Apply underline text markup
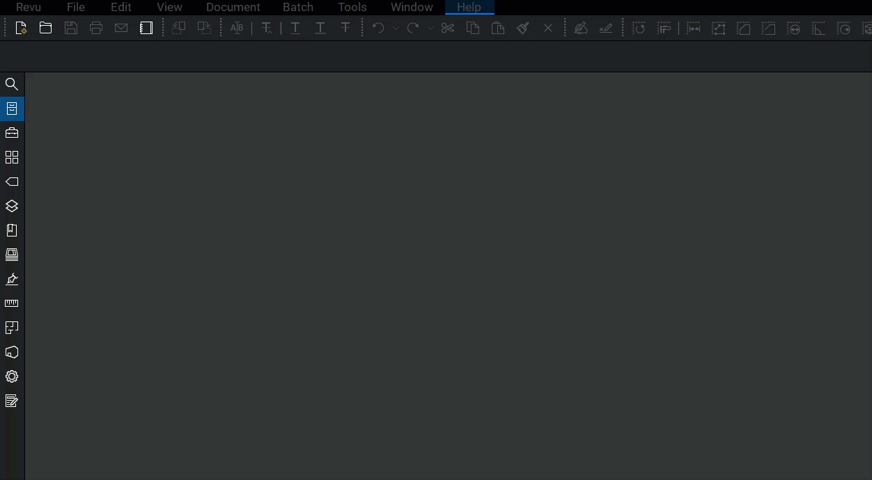This screenshot has height=480, width=872. tap(295, 29)
